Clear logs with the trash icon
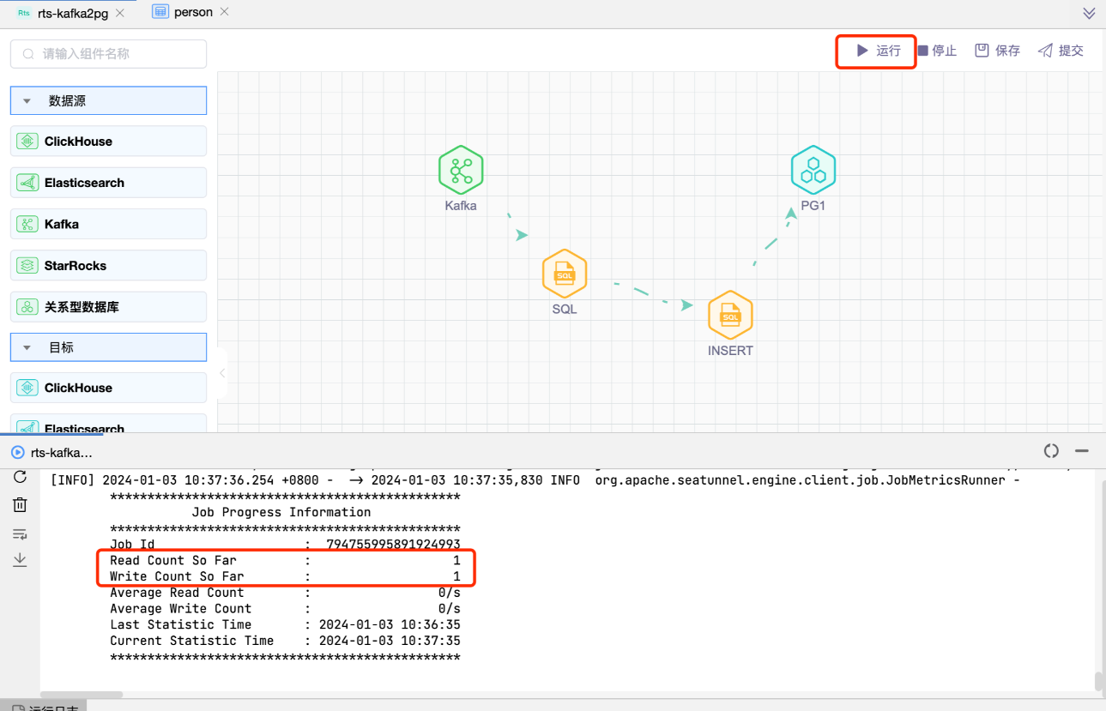The image size is (1106, 711). click(x=20, y=505)
